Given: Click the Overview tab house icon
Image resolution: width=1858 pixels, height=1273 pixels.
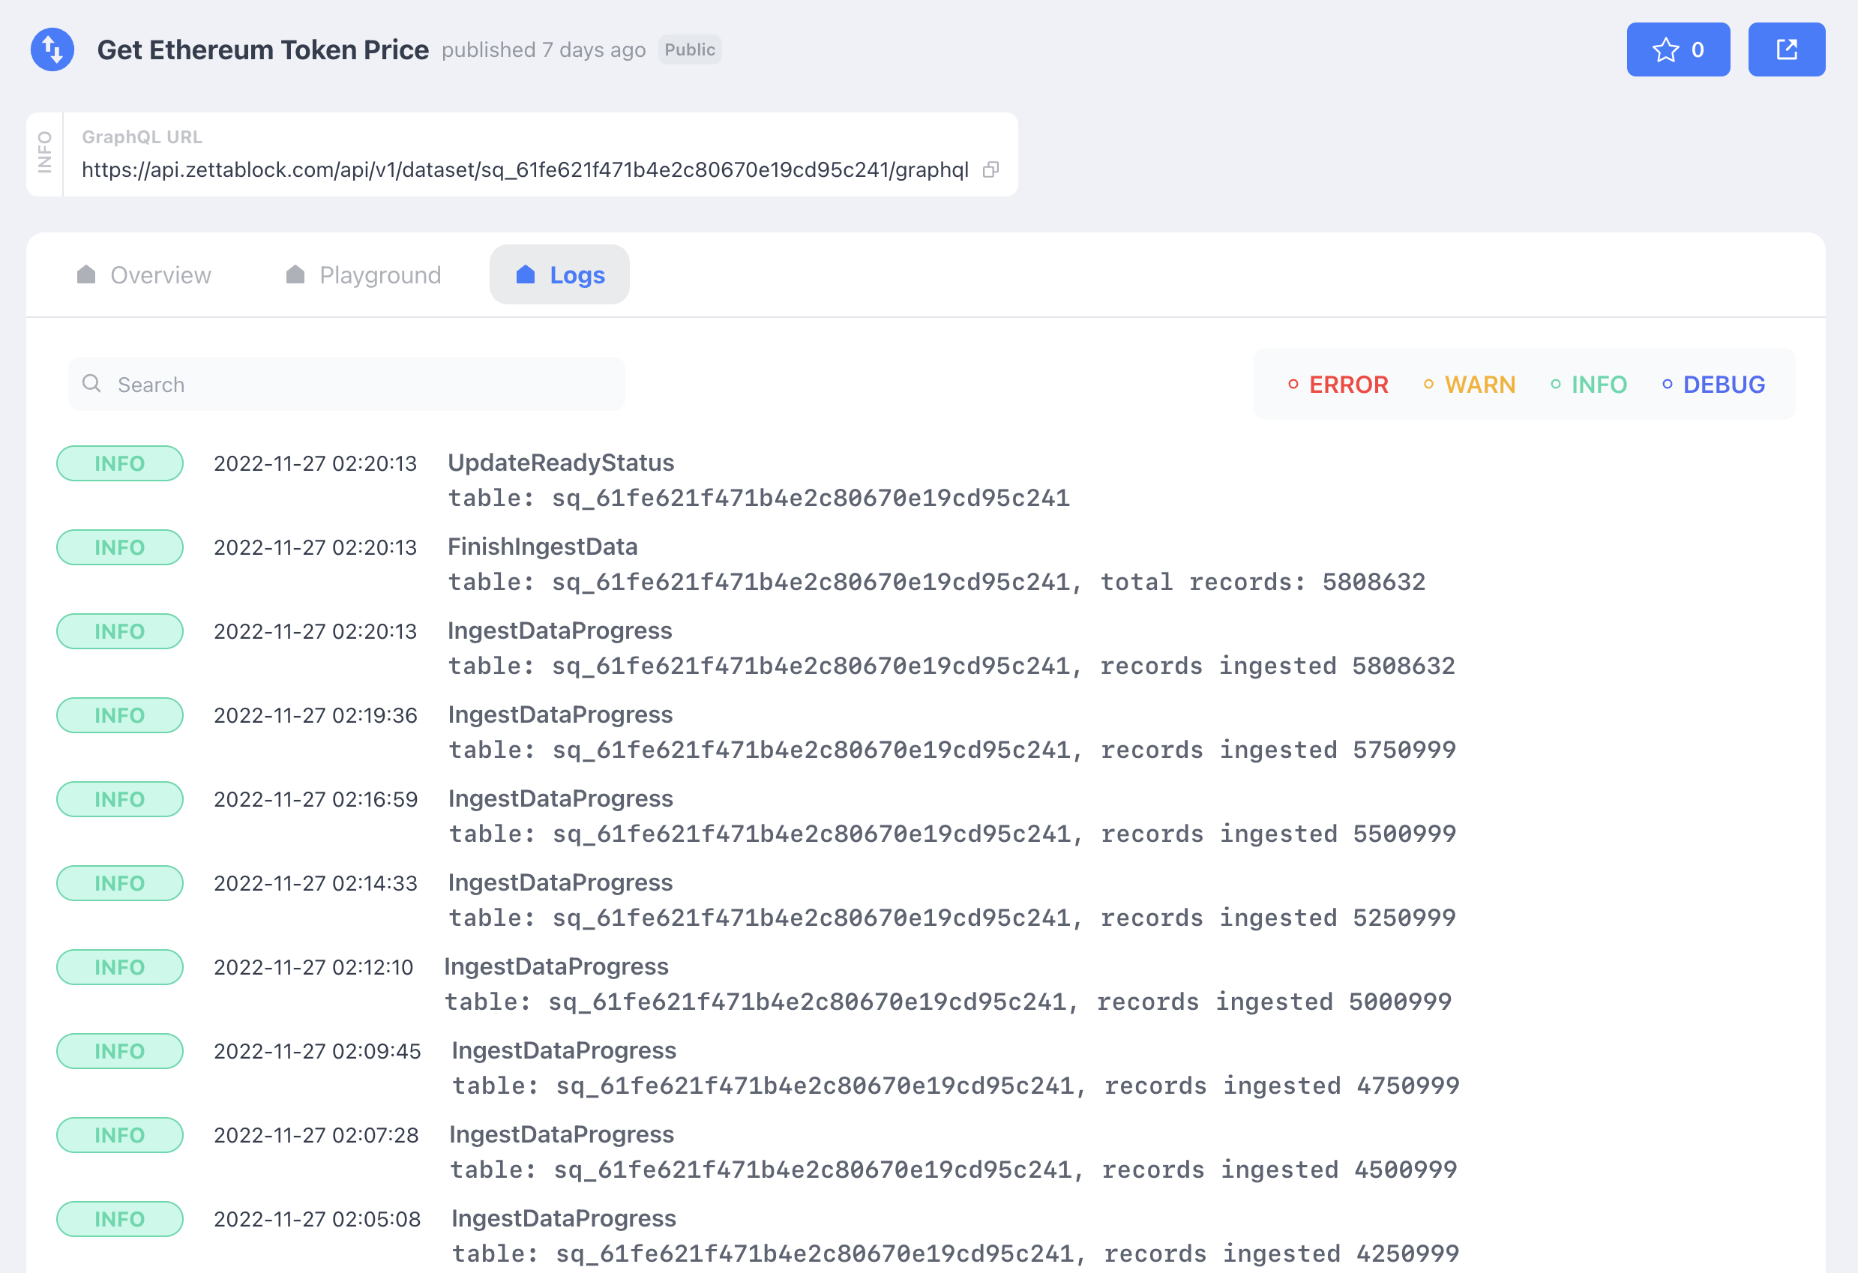Looking at the screenshot, I should click(86, 275).
